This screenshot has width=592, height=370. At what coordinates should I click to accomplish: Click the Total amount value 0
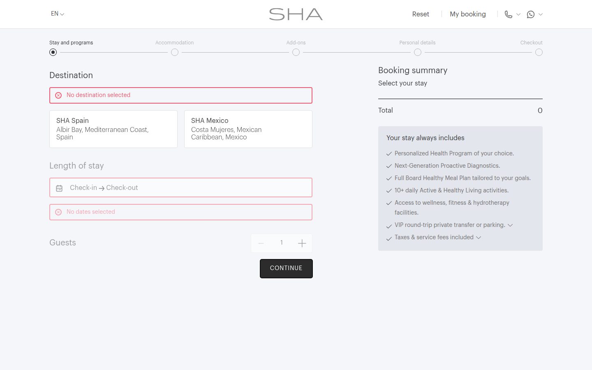[540, 111]
